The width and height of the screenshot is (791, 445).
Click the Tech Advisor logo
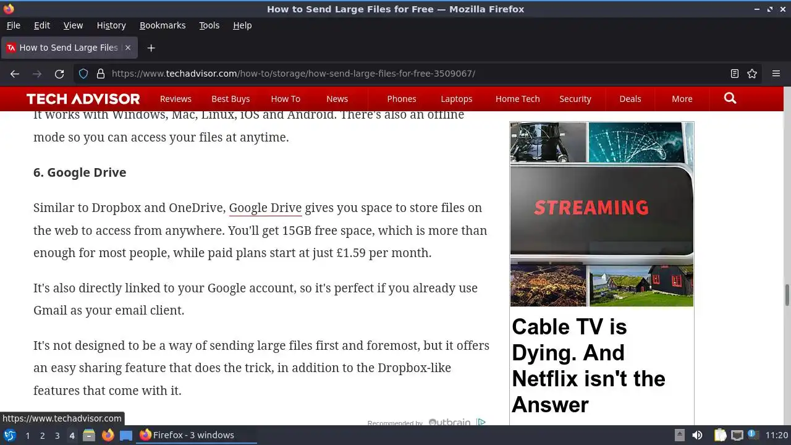83,99
